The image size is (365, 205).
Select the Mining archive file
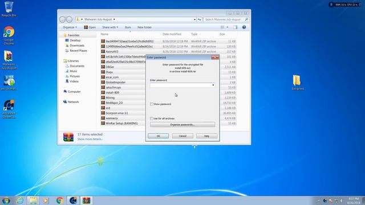(110, 97)
